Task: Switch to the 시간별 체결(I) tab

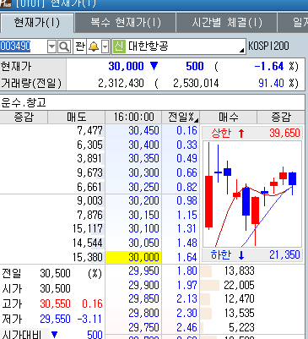Action: [x=227, y=23]
